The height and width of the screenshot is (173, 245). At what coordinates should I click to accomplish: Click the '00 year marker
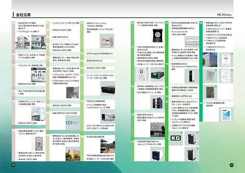(82, 23)
